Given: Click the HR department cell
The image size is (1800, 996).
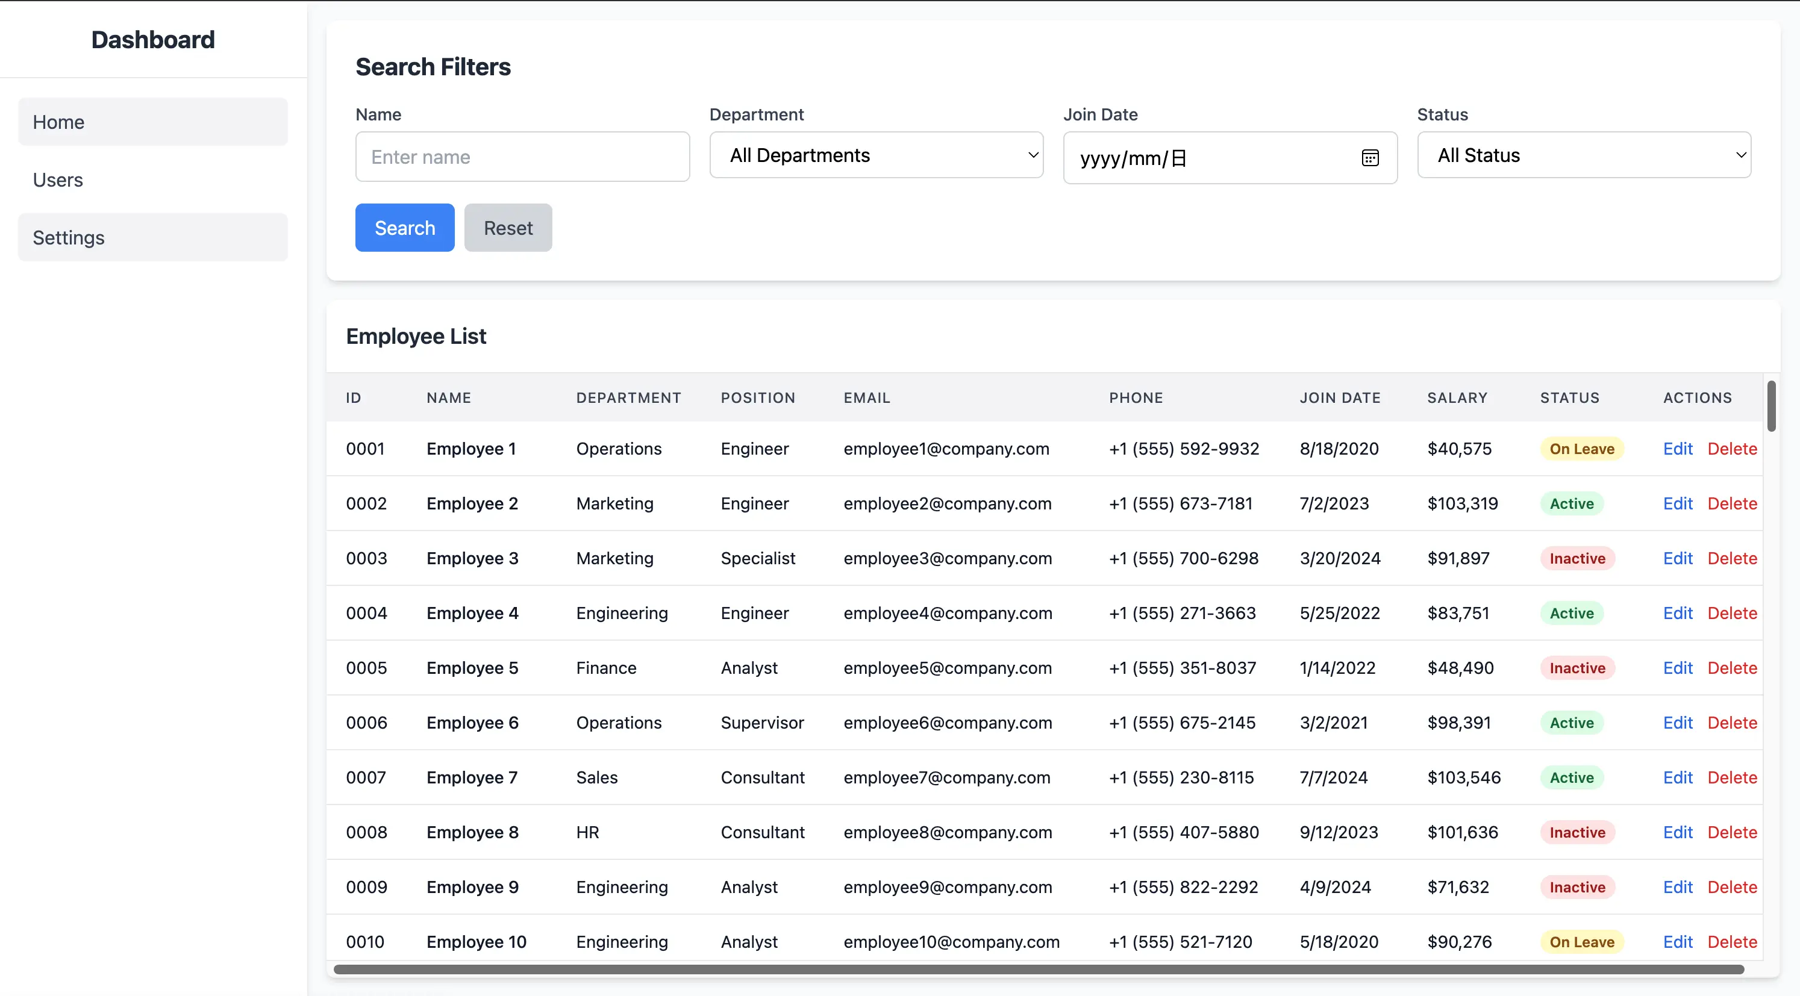Looking at the screenshot, I should point(587,833).
